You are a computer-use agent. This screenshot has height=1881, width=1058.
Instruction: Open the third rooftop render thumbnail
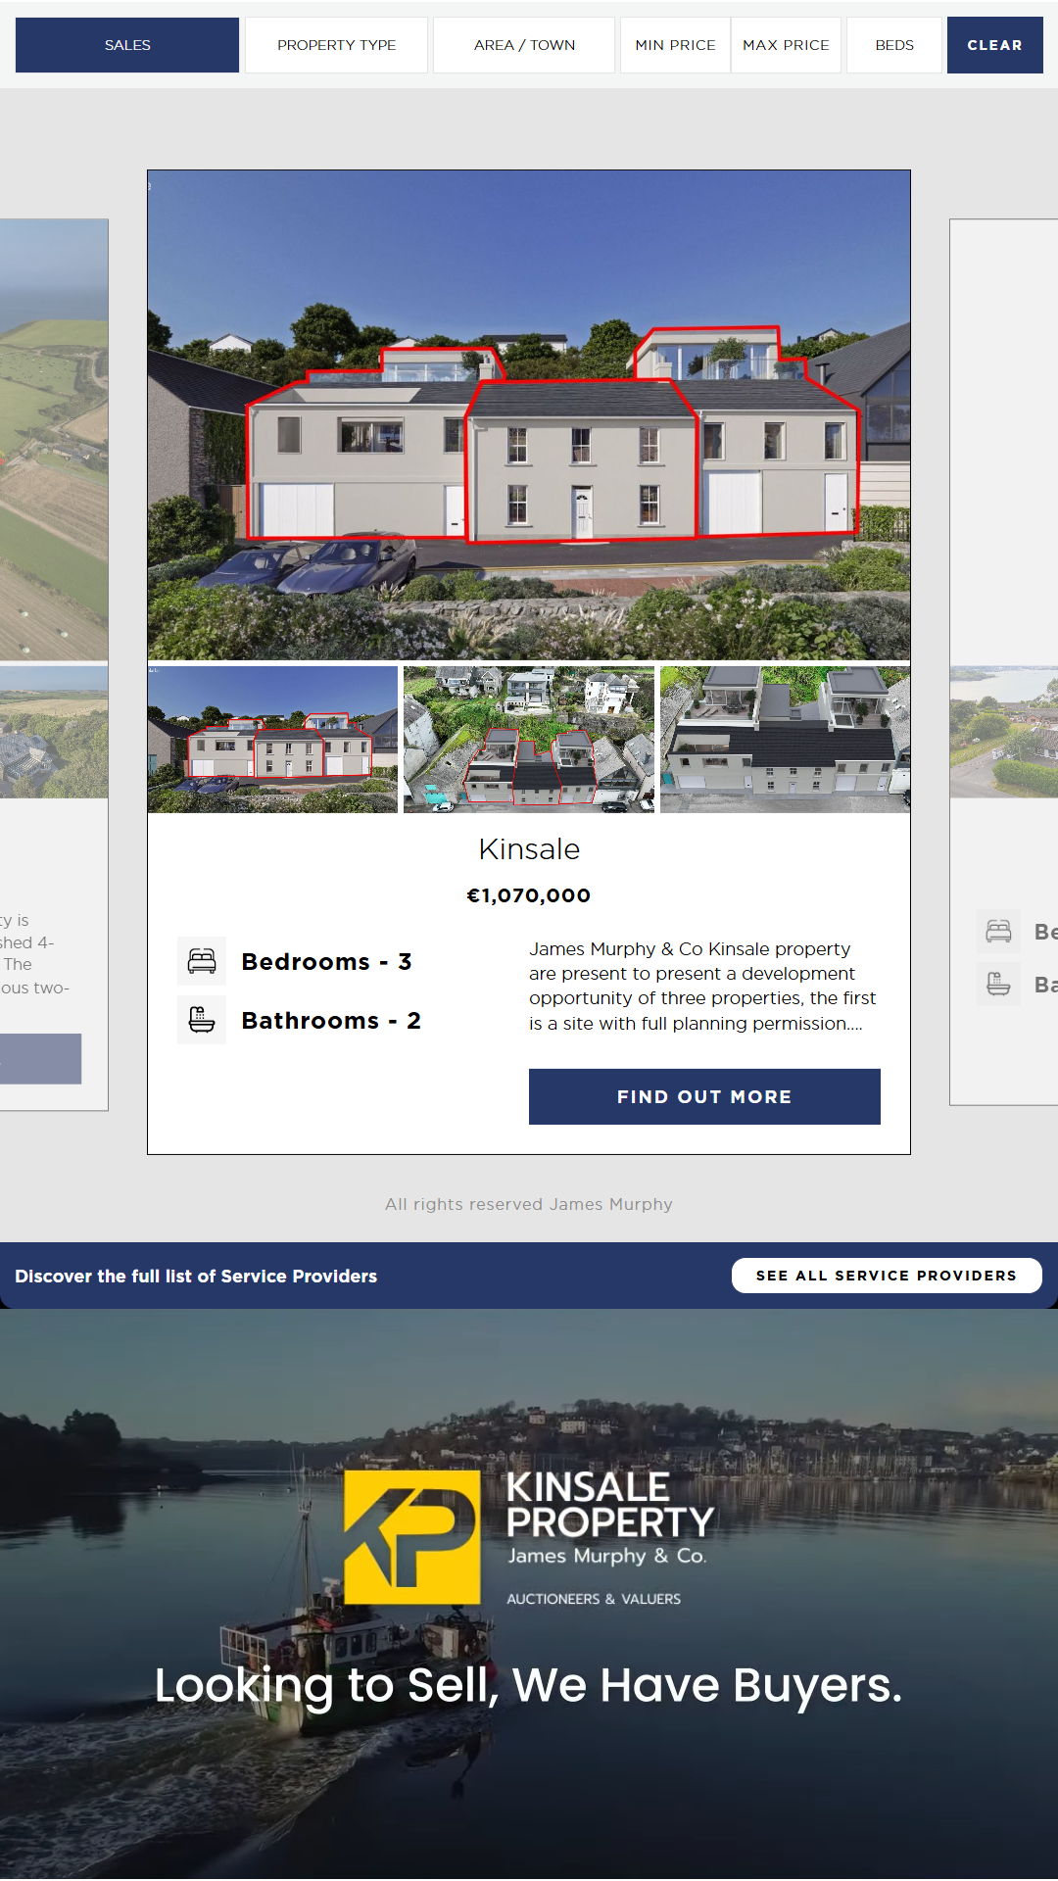[785, 740]
